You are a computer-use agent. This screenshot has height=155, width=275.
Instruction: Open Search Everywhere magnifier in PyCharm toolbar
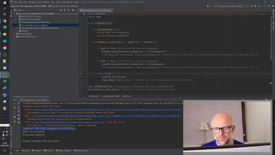click(x=269, y=6)
